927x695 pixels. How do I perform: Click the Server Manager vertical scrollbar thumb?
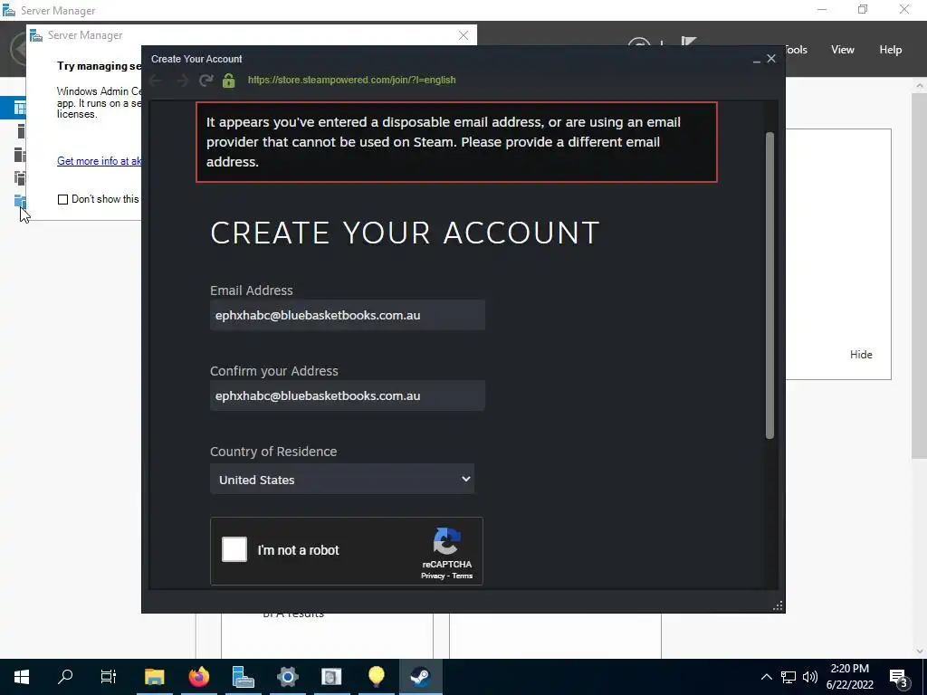pos(920,275)
